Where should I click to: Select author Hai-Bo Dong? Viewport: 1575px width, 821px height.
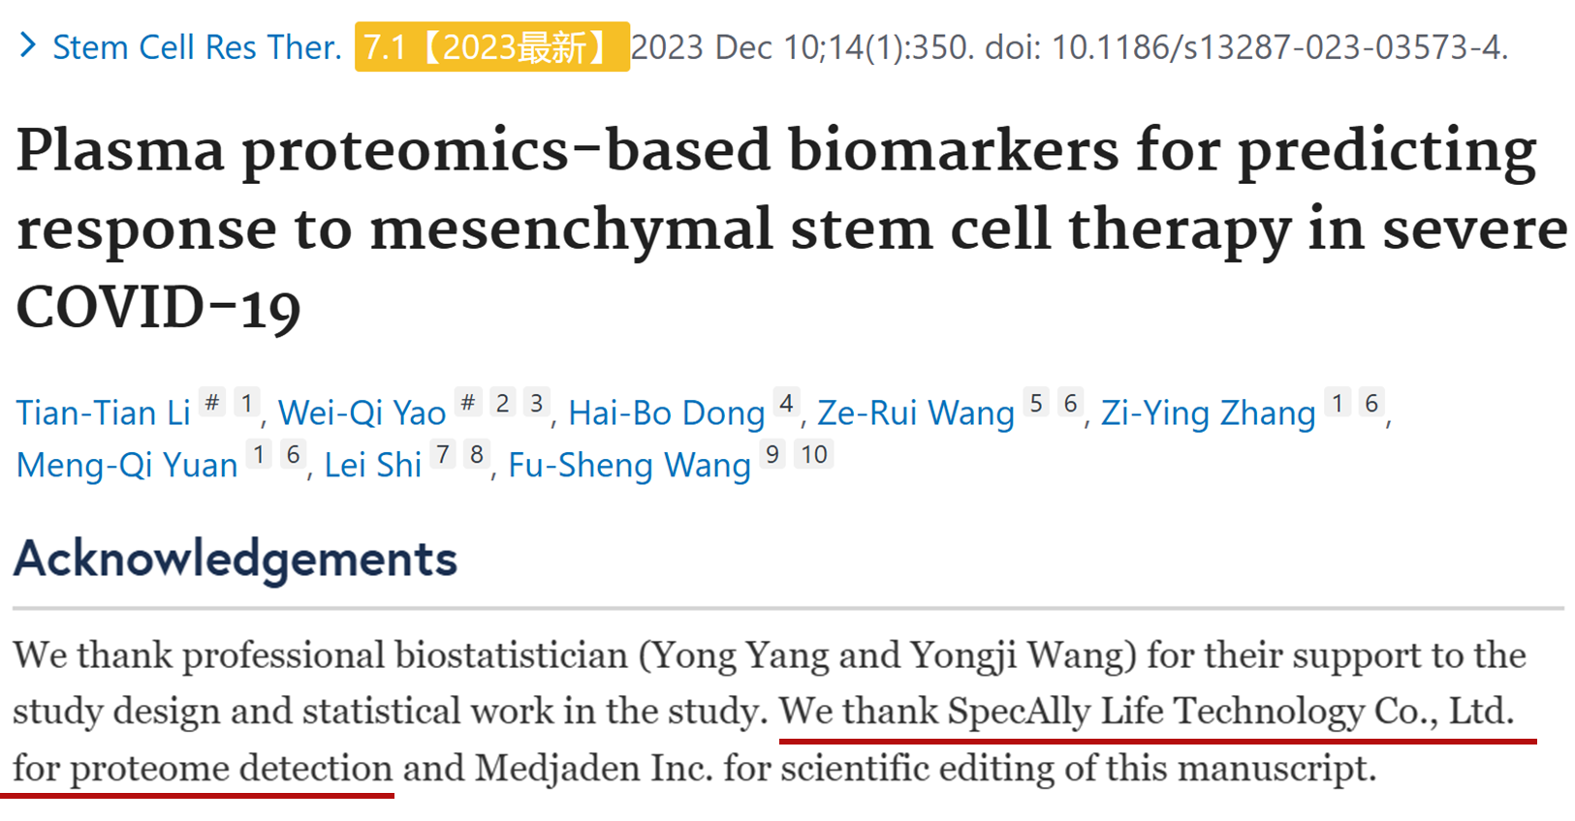pyautogui.click(x=667, y=412)
